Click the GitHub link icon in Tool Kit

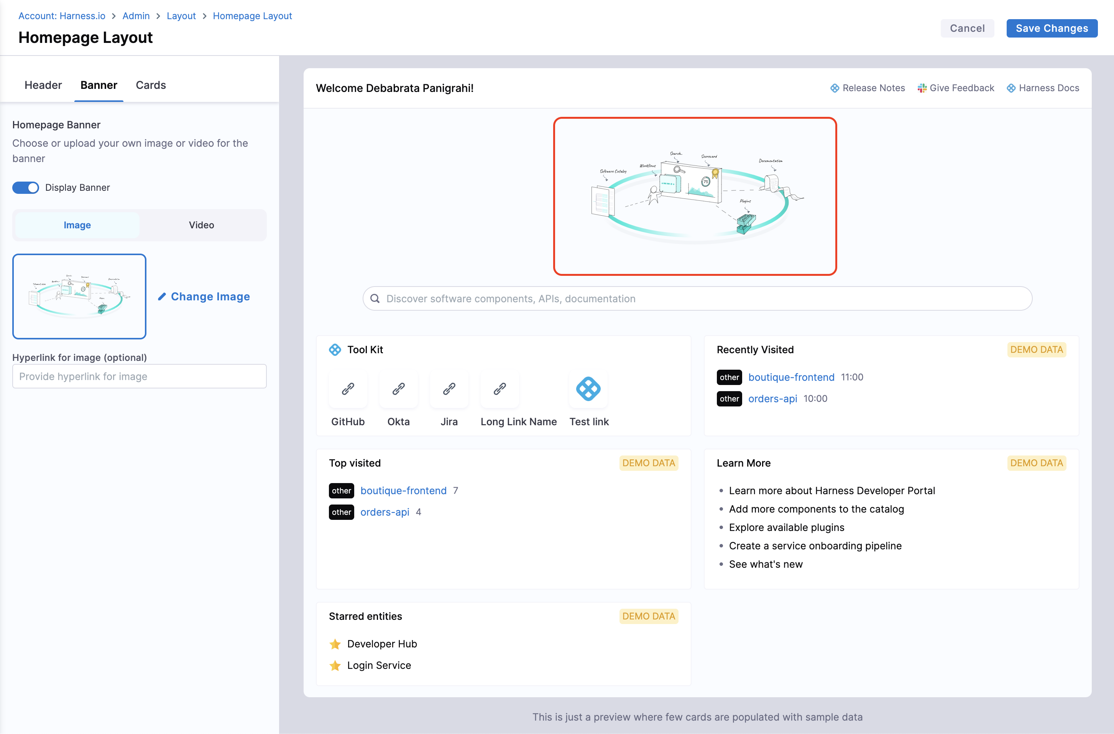[348, 388]
